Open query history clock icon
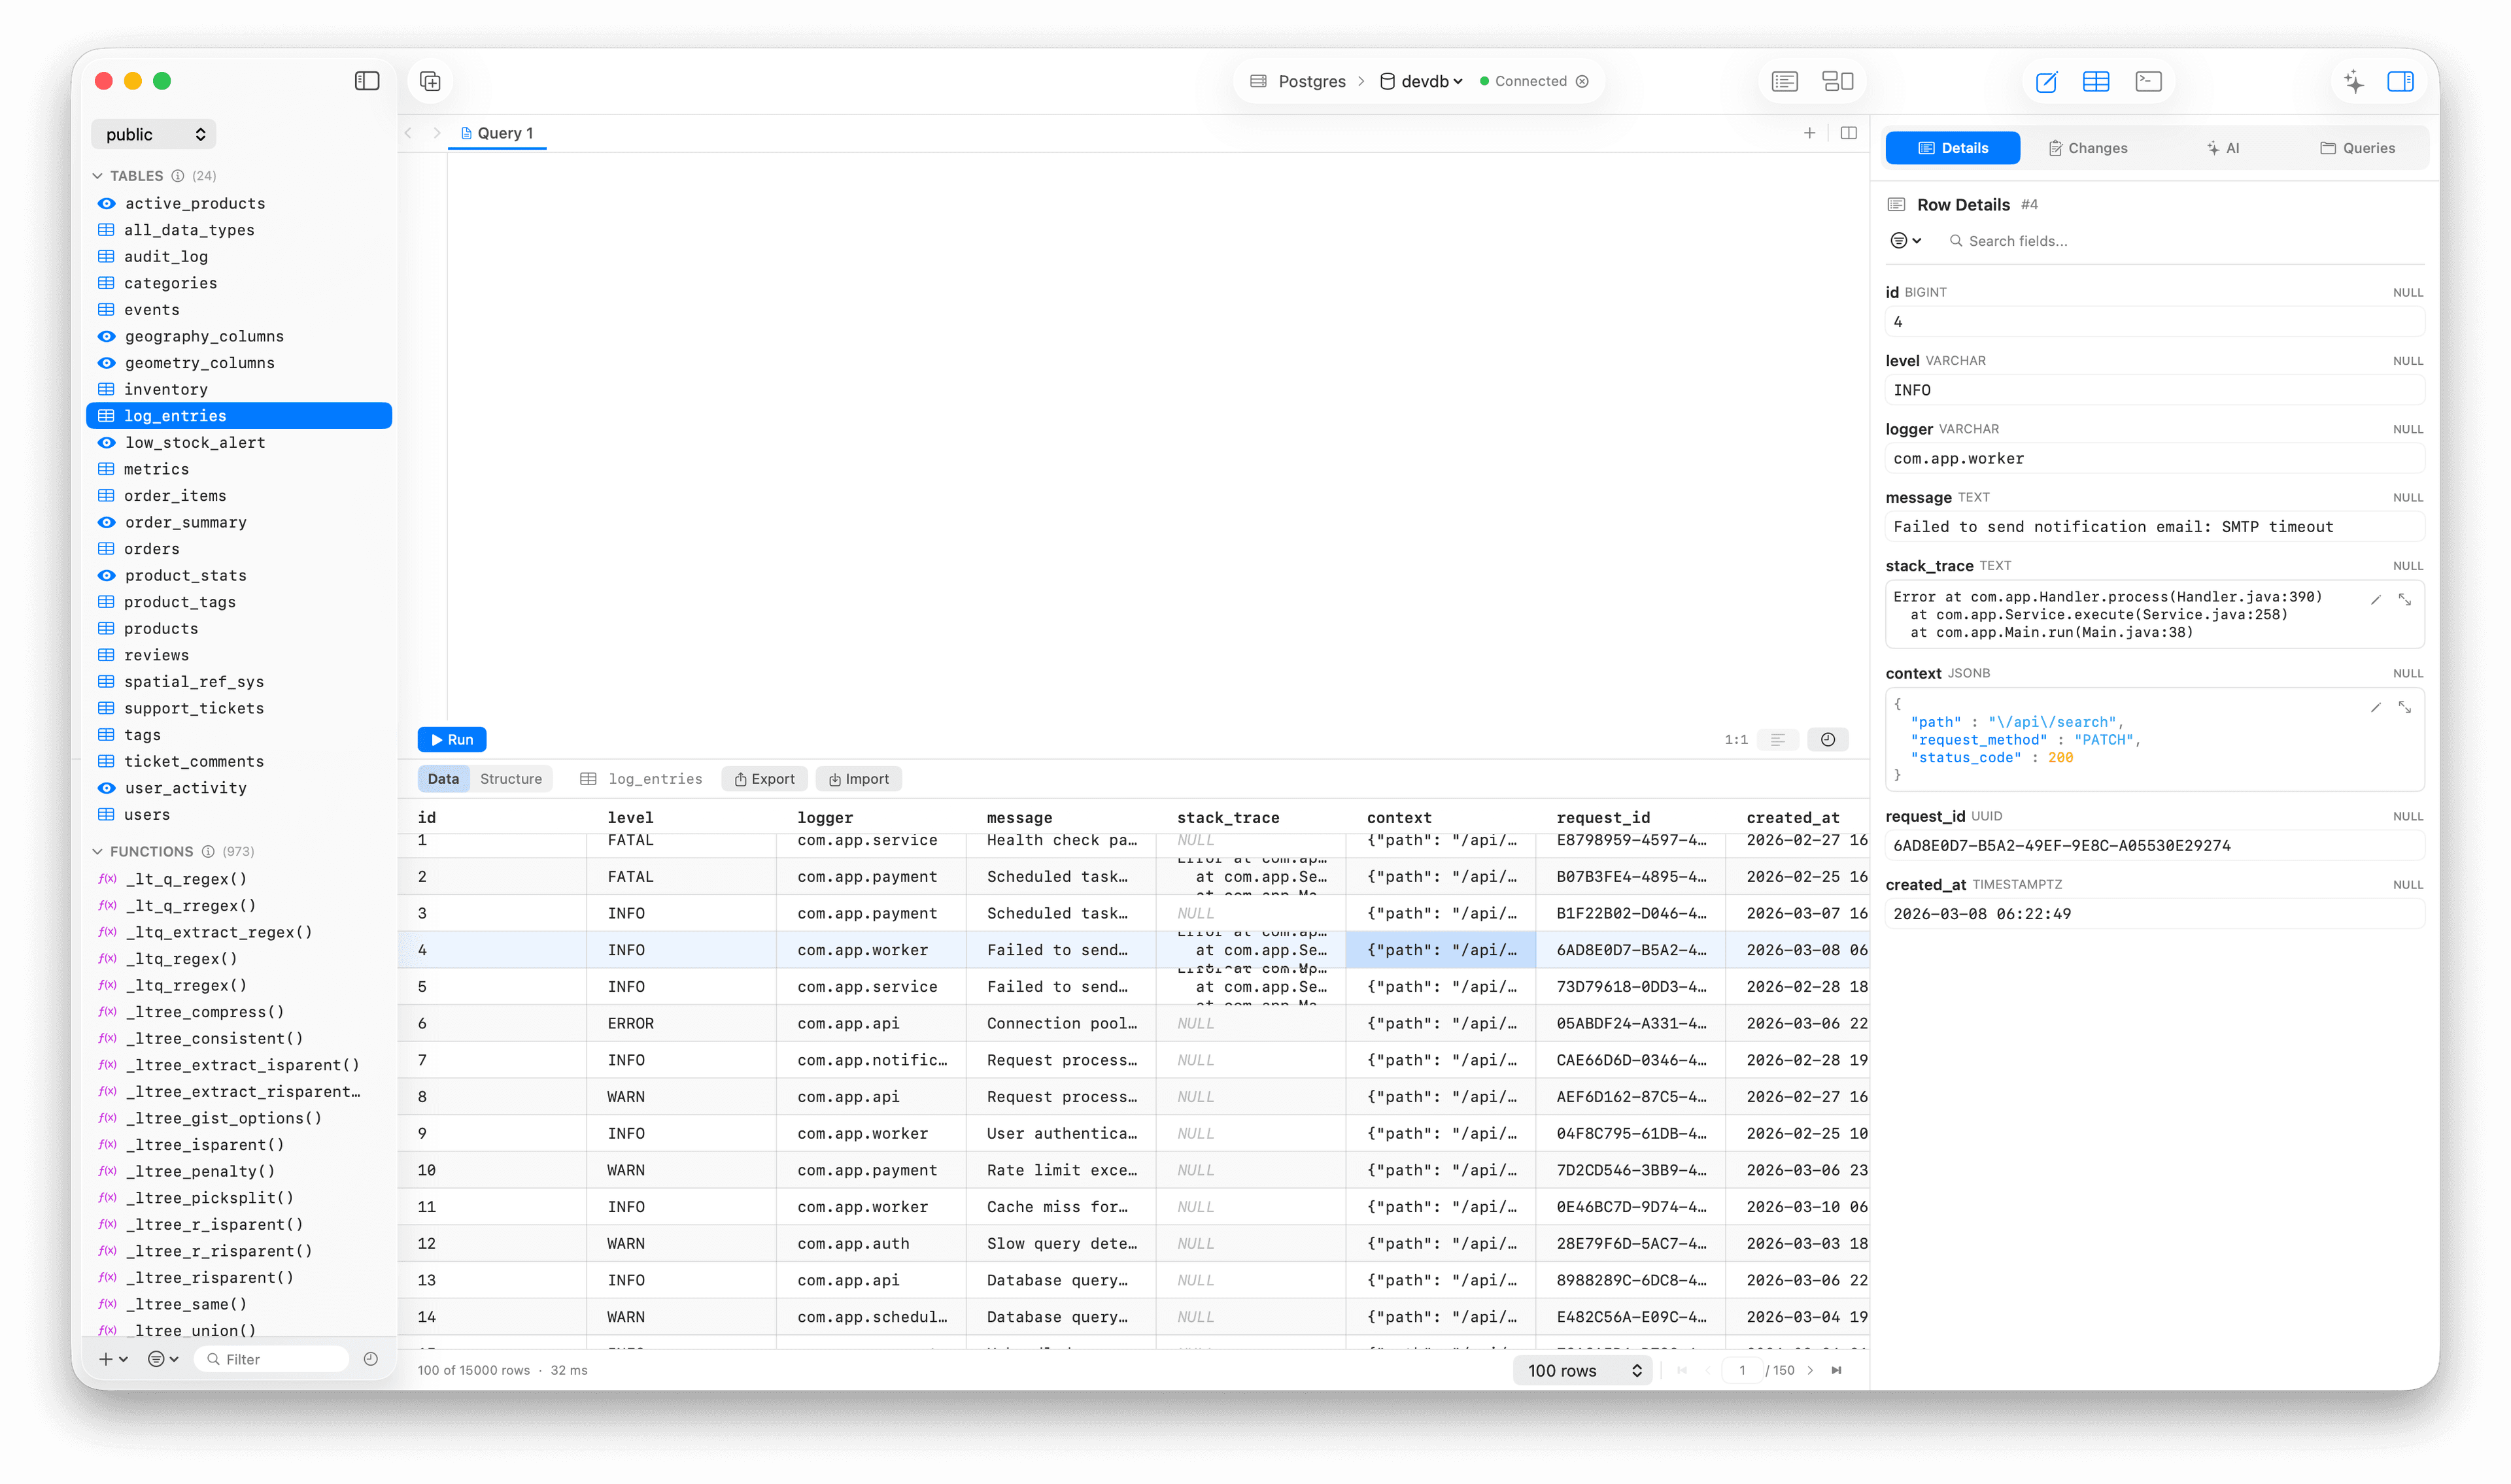2511x1484 pixels. point(1827,739)
